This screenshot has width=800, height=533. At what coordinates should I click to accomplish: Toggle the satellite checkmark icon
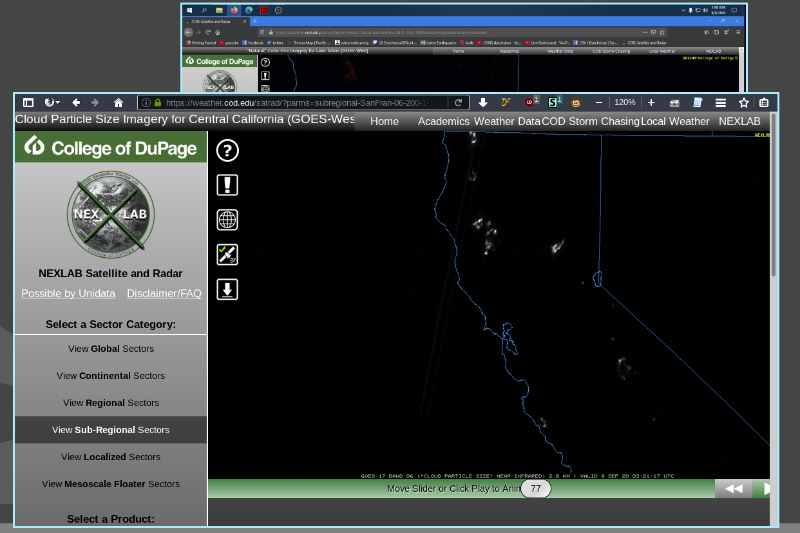pos(227,255)
